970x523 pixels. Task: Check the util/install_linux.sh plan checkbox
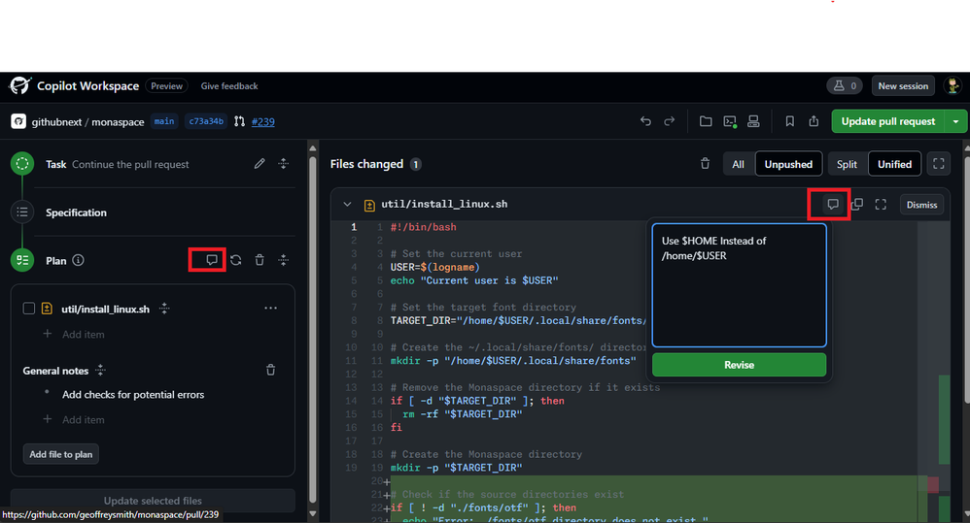coord(28,309)
